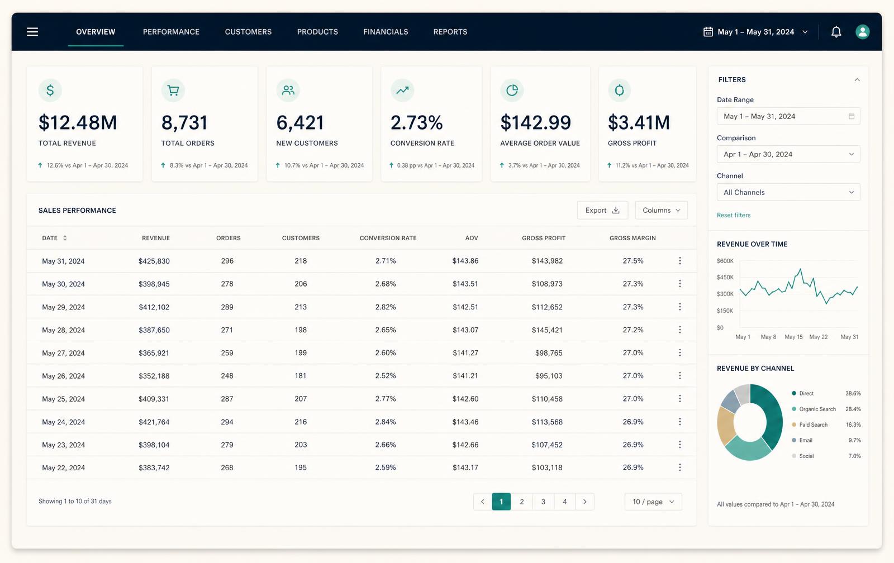The height and width of the screenshot is (563, 894).
Task: Click the $98,765 gross profit cell
Action: tap(549, 353)
